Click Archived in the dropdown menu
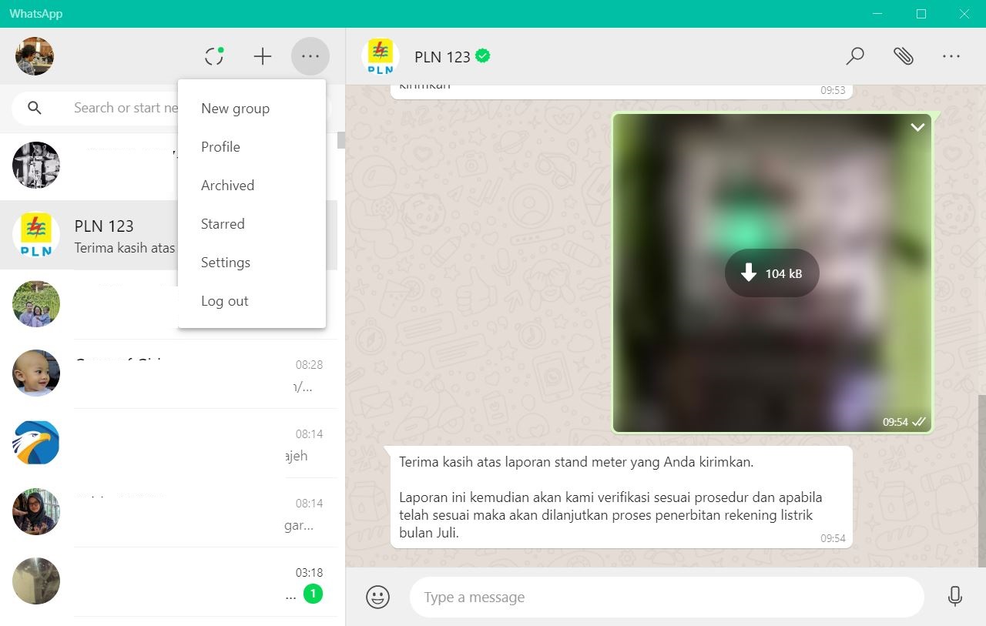This screenshot has height=626, width=986. point(227,185)
